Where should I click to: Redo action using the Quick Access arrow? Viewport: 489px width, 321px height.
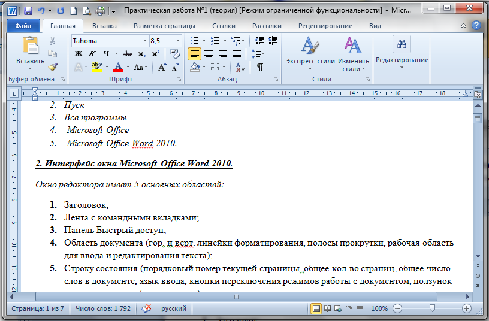point(61,11)
